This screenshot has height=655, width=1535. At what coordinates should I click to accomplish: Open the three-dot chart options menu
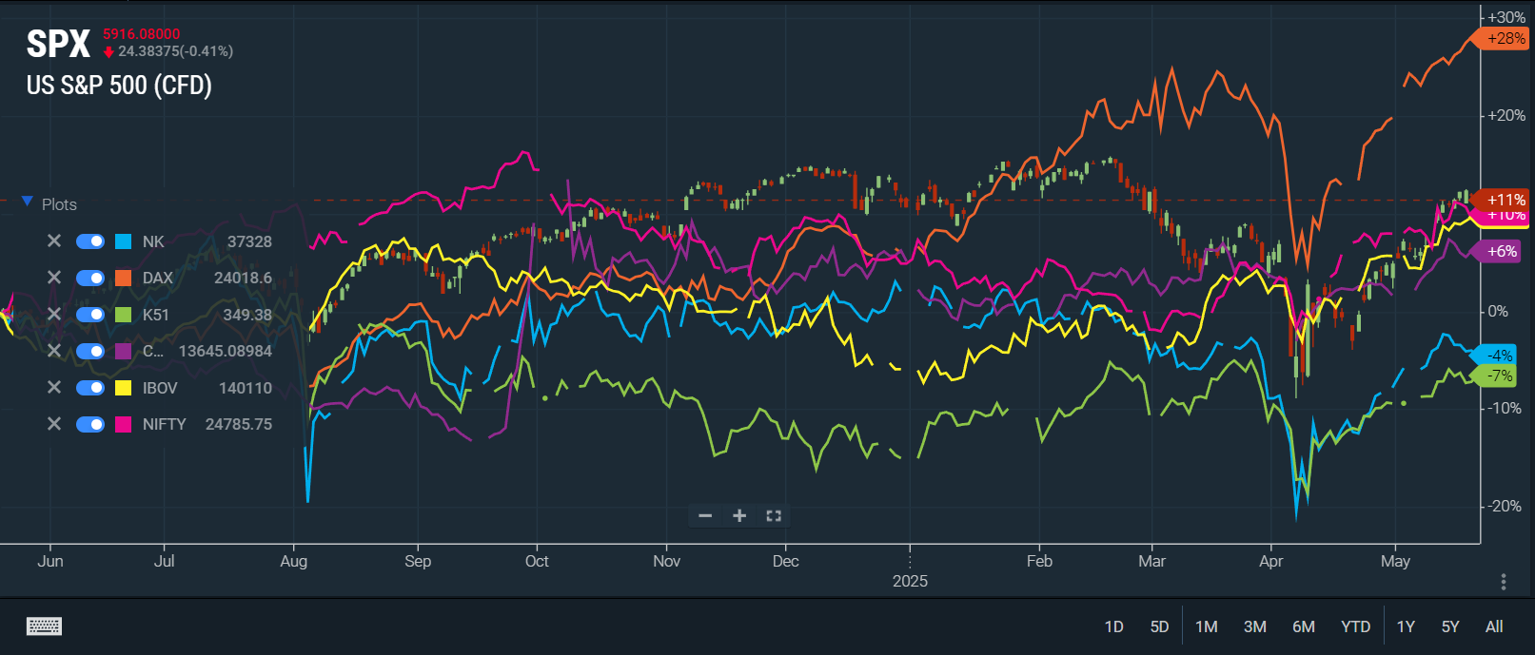pyautogui.click(x=1504, y=581)
